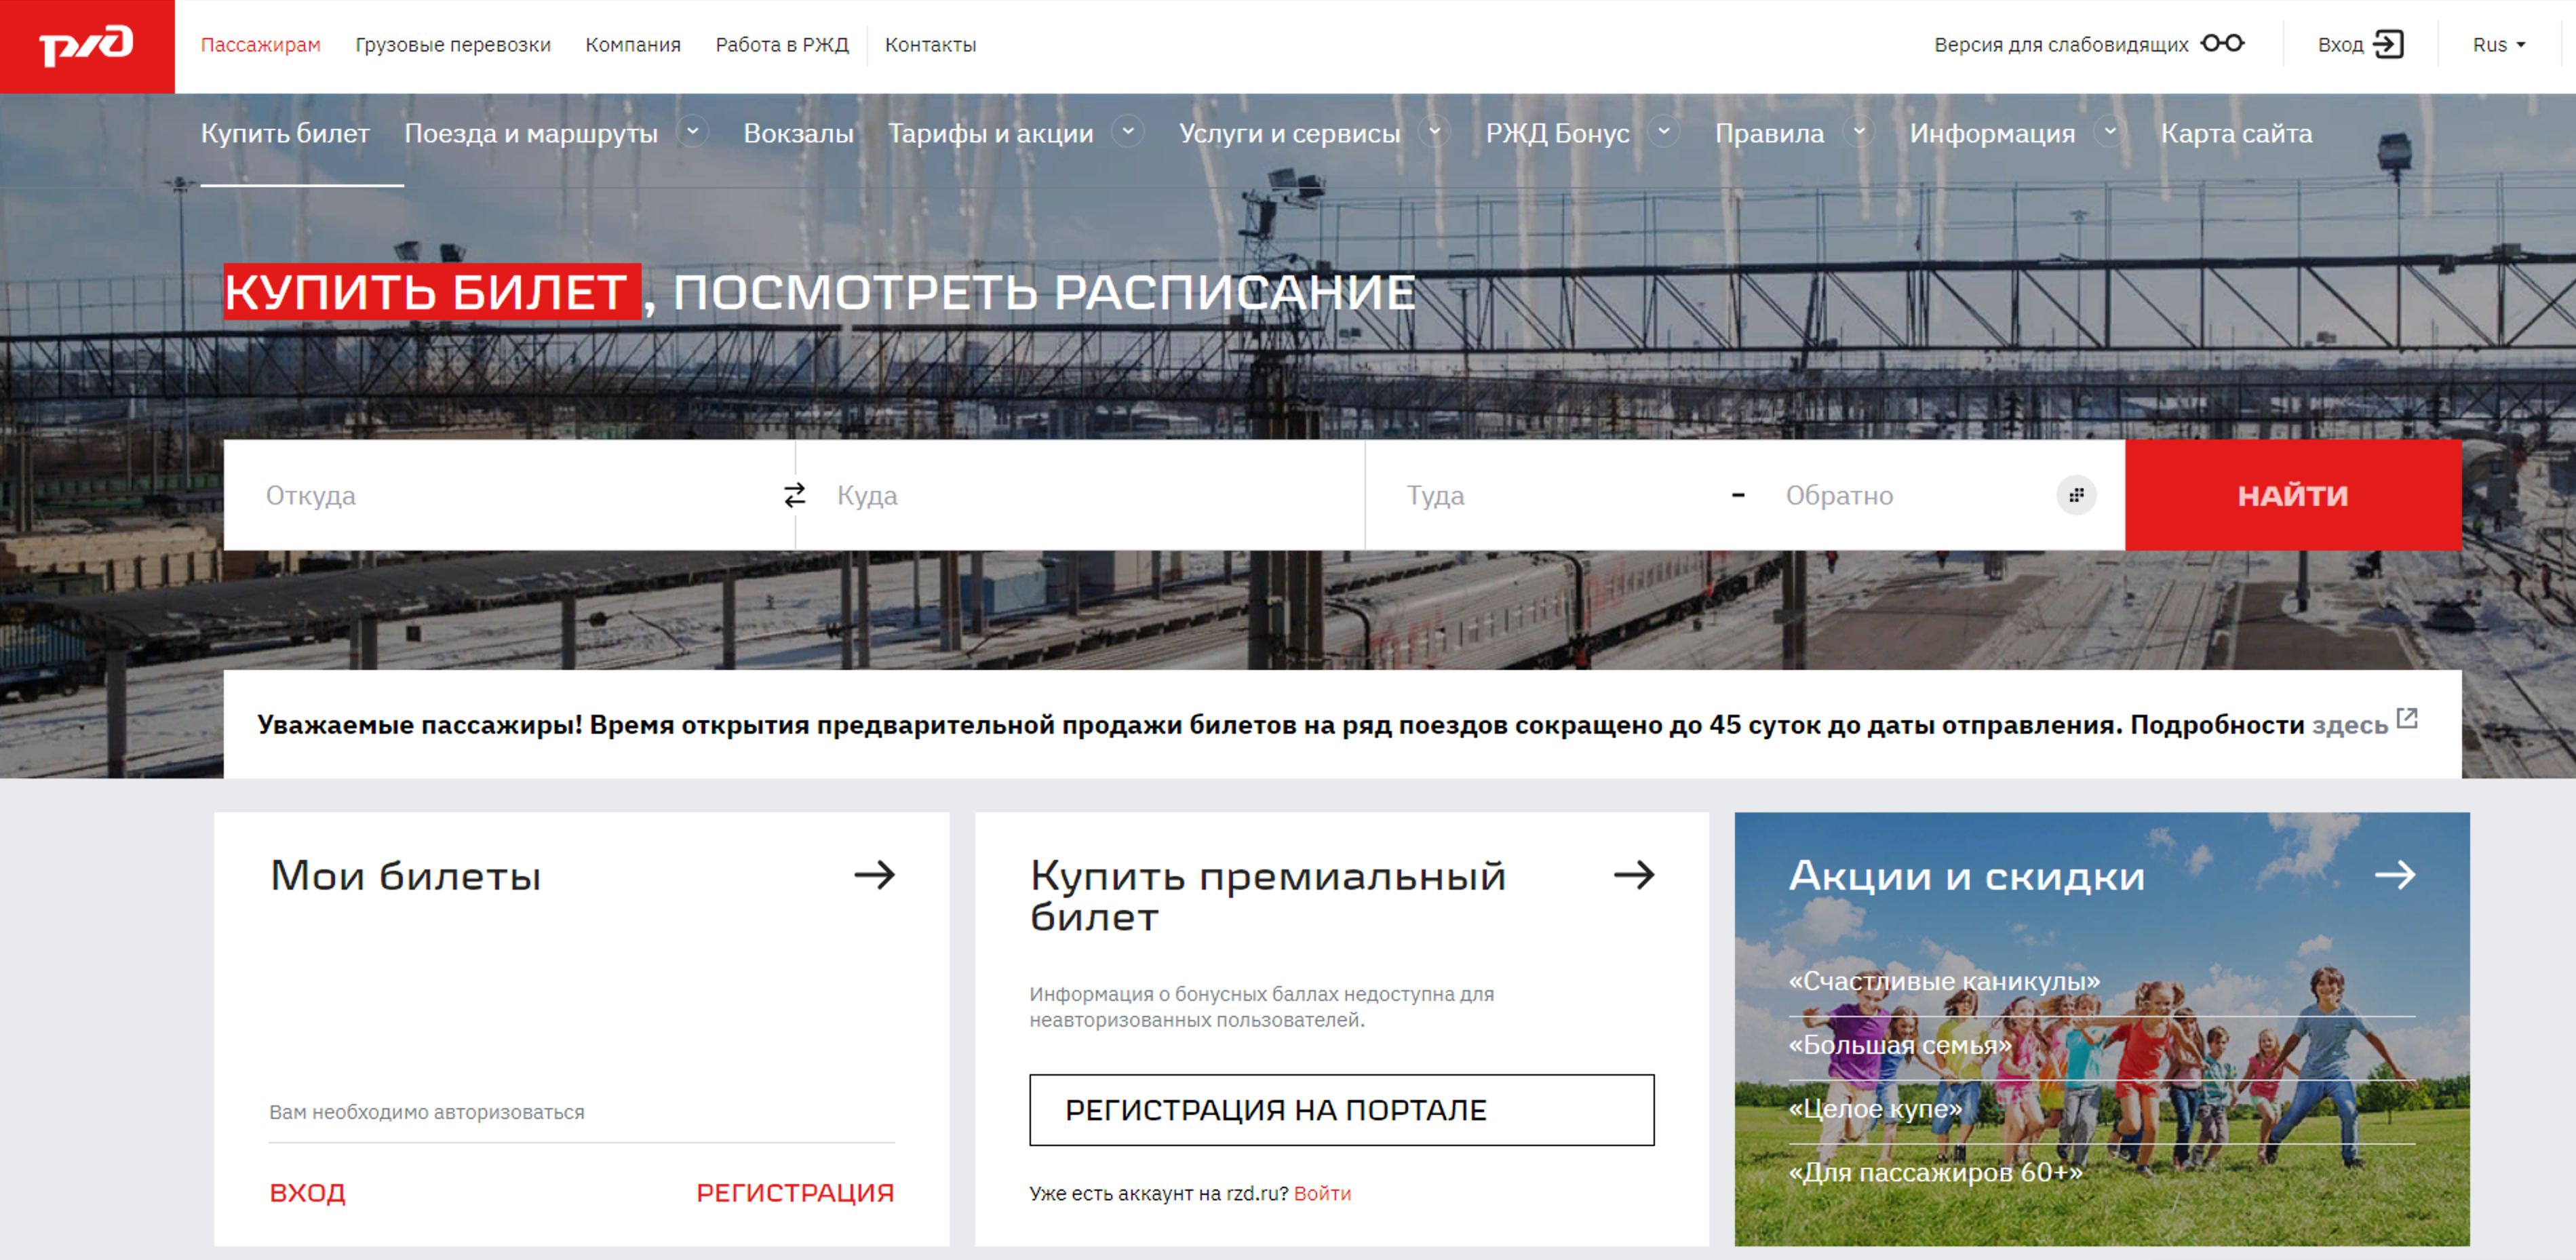The image size is (2576, 1260).
Task: Open the Компания menu item
Action: pos(633,45)
